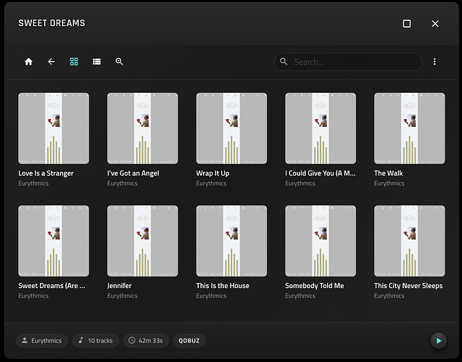Click the magnifier icon inside search box
Image resolution: width=462 pixels, height=362 pixels.
[284, 62]
